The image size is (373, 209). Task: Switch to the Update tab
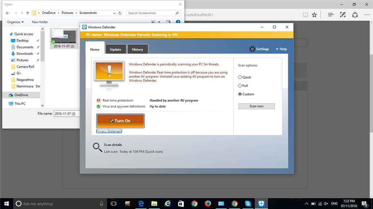(115, 49)
